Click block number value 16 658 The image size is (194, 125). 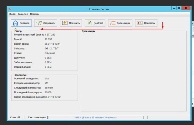pyautogui.click(x=48, y=39)
